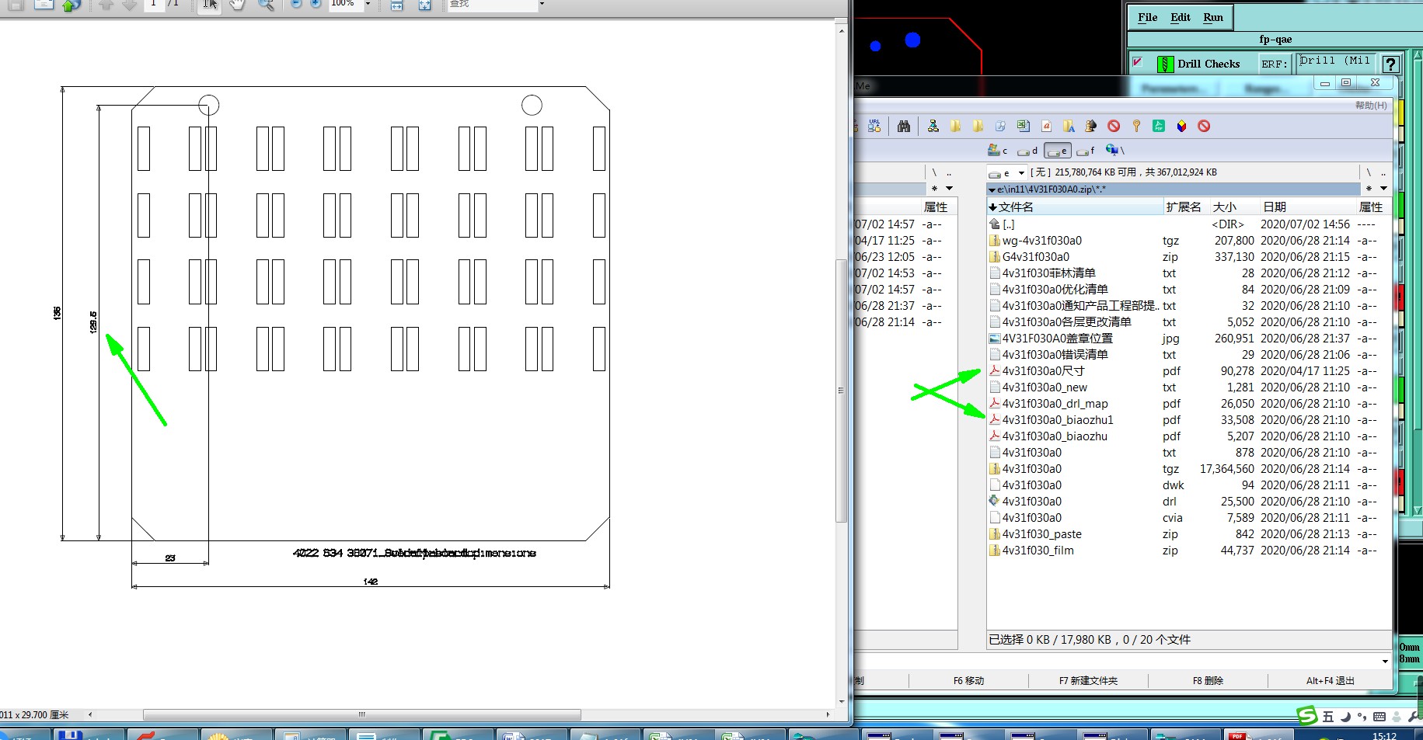
Task: Click the document with red 'a' icon
Action: tap(1046, 126)
